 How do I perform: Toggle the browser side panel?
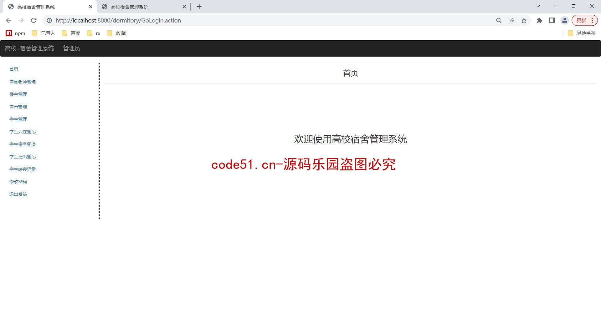552,20
